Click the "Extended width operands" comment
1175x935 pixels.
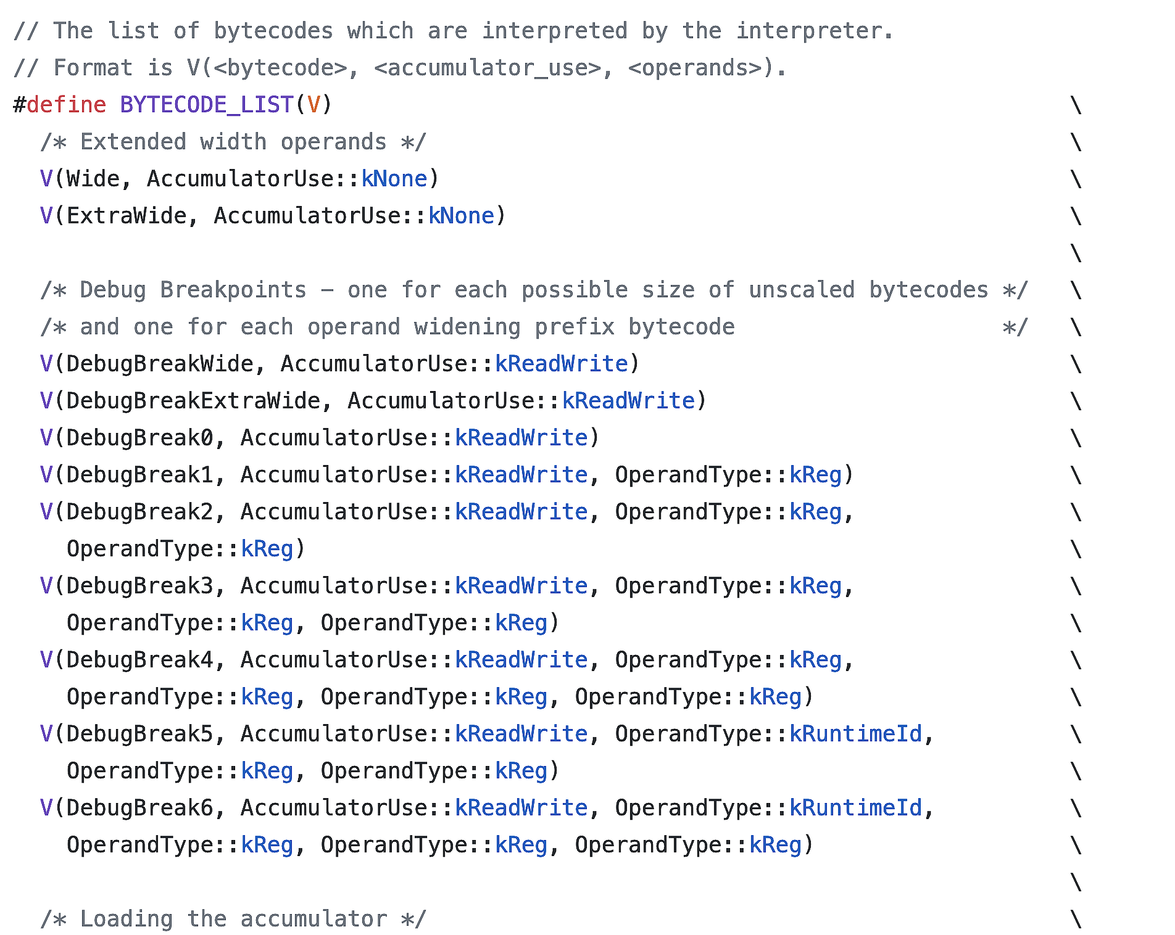[233, 142]
